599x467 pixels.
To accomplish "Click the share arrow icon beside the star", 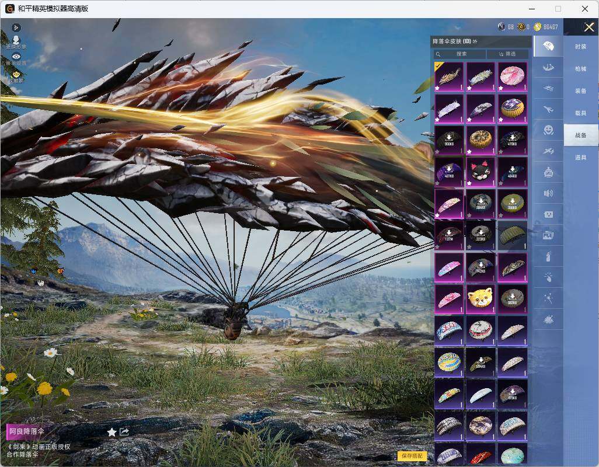I will [124, 432].
